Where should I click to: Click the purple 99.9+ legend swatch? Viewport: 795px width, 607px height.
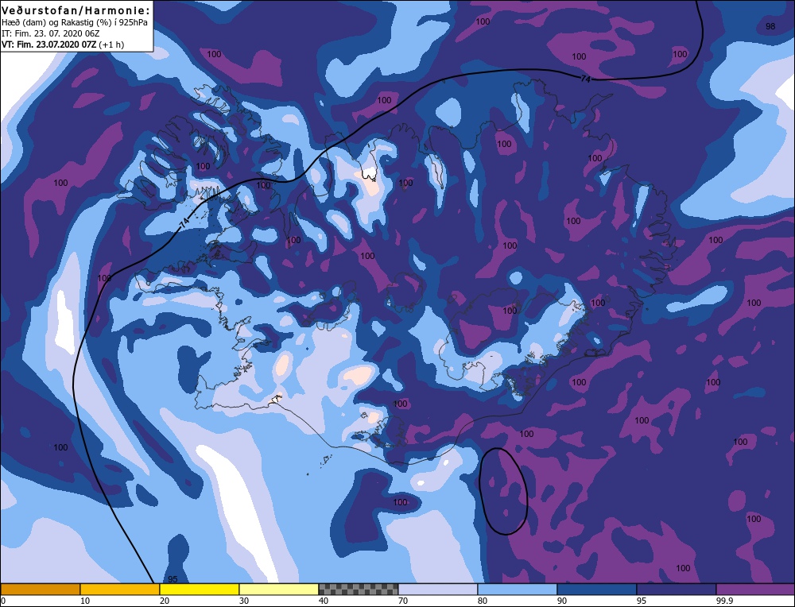pos(755,589)
